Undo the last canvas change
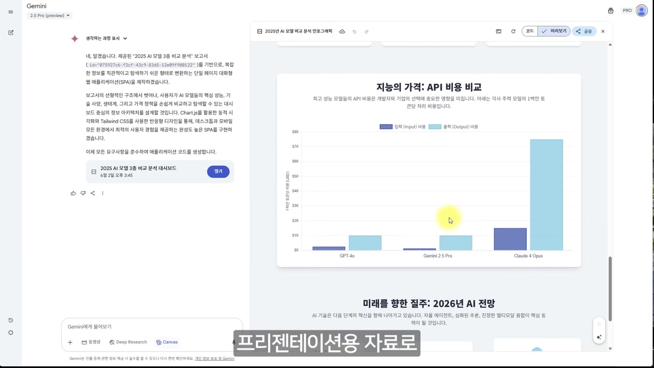Viewport: 654px width, 368px height. pos(354,32)
